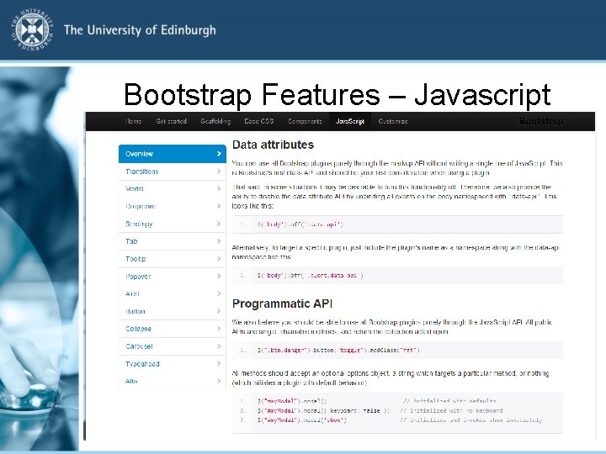Open the Components navbar item
The image size is (606, 454).
(x=305, y=121)
